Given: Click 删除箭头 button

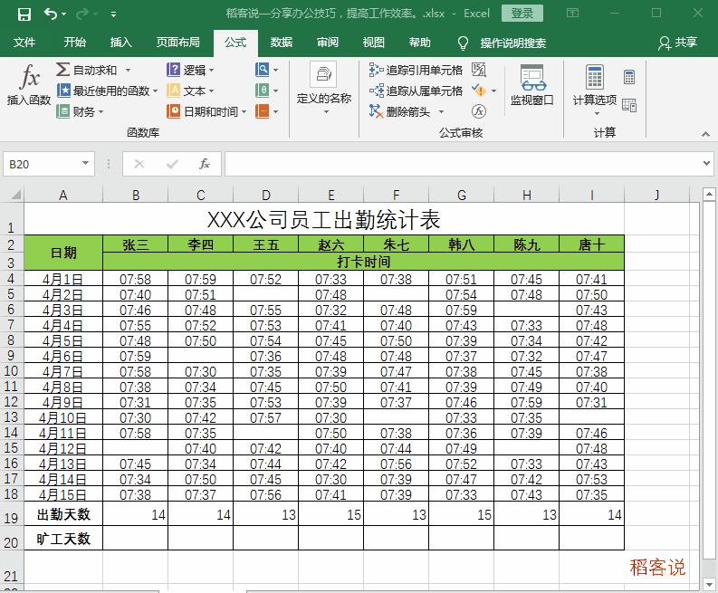Looking at the screenshot, I should tap(399, 111).
